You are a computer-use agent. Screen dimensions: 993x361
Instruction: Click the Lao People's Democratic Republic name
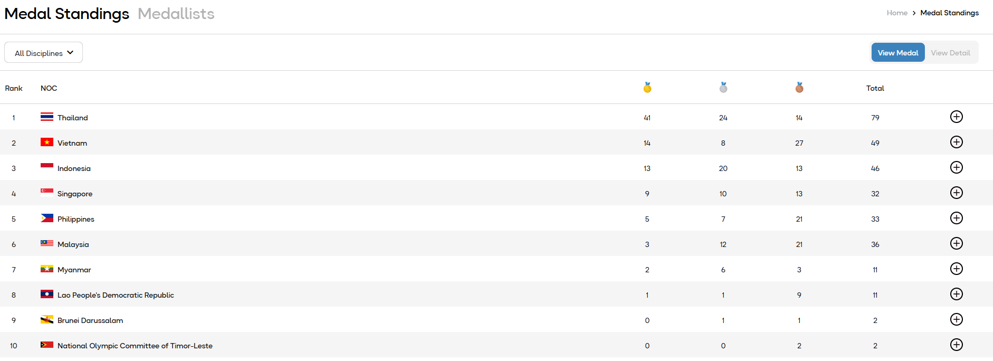pos(116,295)
